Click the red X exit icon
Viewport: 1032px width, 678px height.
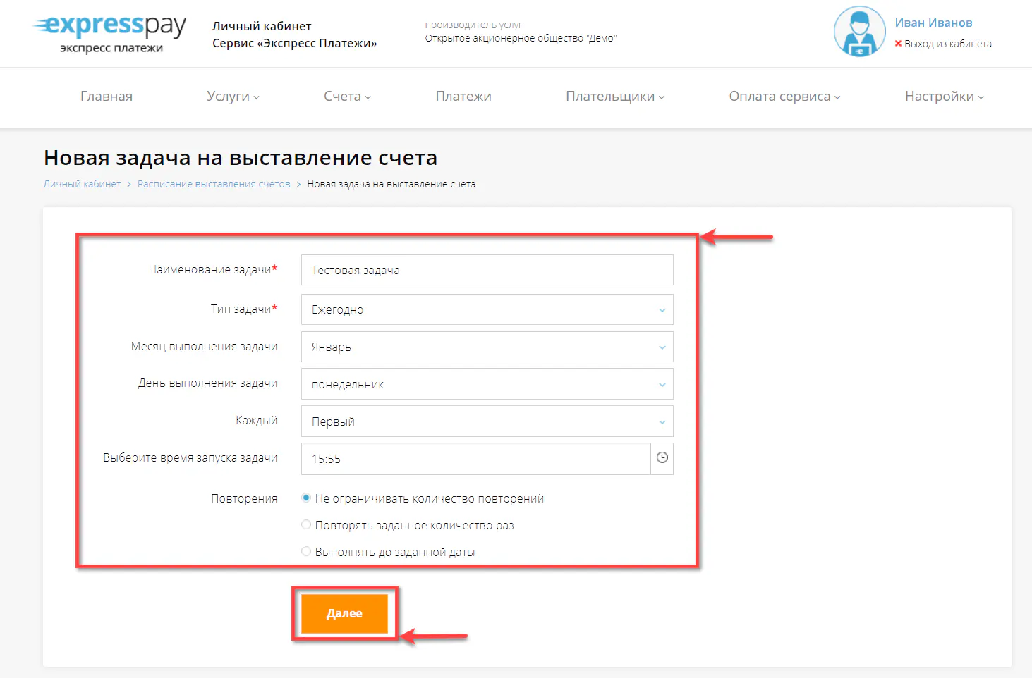pyautogui.click(x=898, y=44)
